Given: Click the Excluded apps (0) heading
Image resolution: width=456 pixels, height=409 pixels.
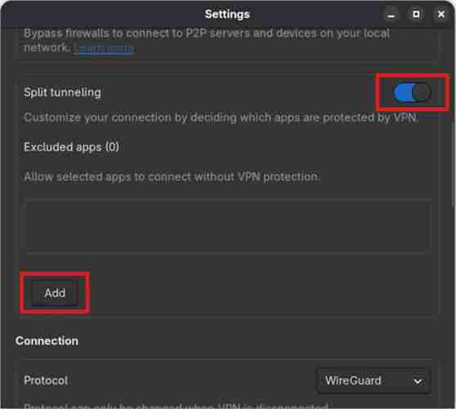Looking at the screenshot, I should 72,147.
